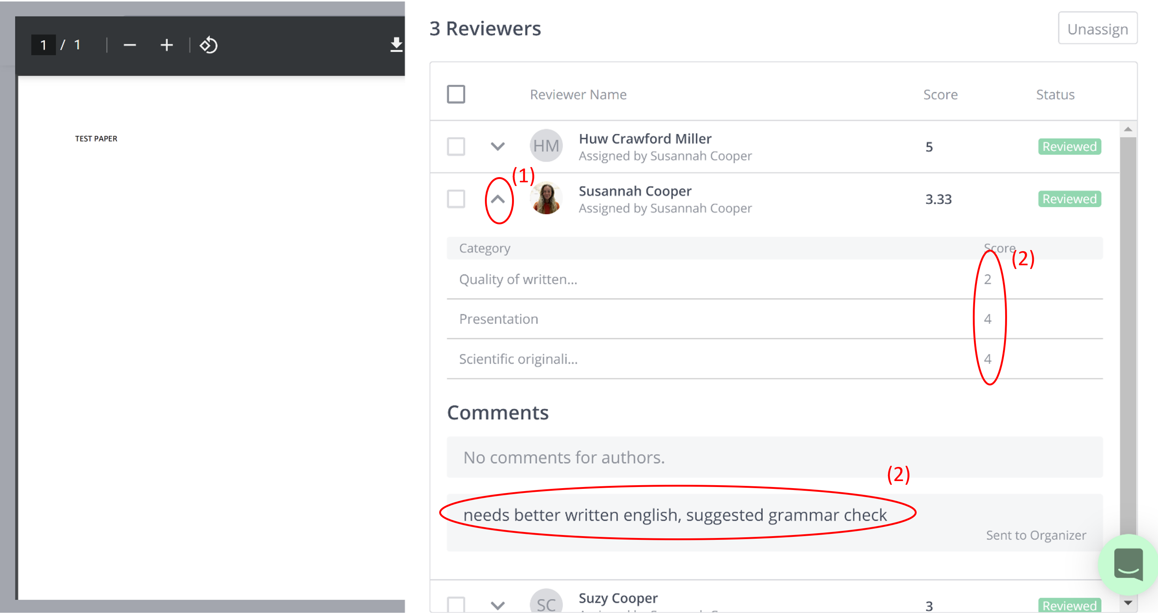Viewport: 1158px width, 615px height.
Task: Click the Reviewer Name column header
Action: (x=578, y=95)
